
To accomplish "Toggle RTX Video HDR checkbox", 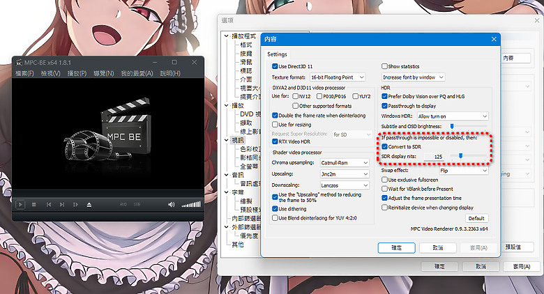I will click(275, 141).
